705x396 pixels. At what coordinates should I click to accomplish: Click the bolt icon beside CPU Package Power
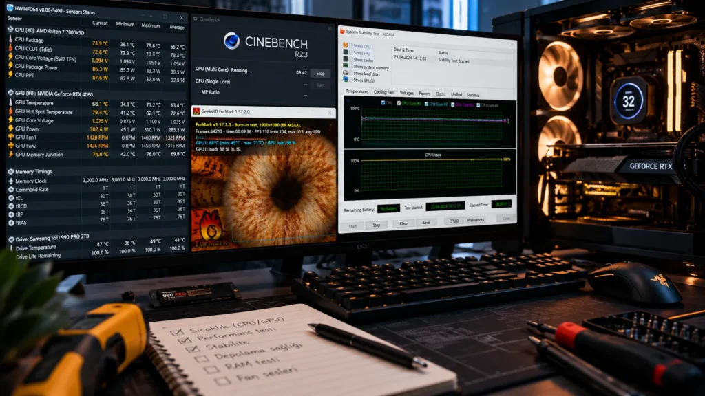click(x=10, y=66)
